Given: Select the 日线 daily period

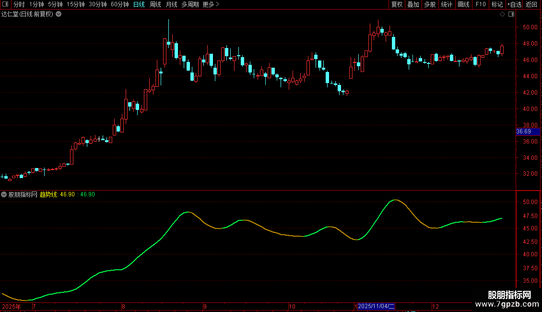Looking at the screenshot, I should point(139,4).
